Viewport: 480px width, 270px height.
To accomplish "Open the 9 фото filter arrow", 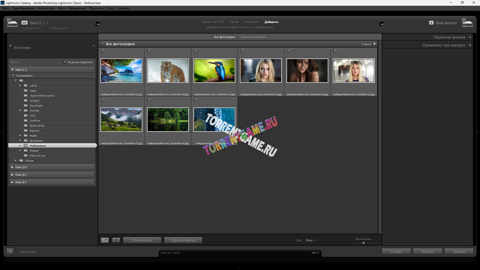I will [374, 44].
